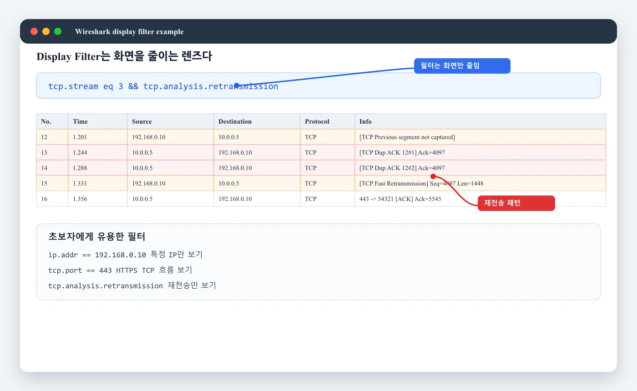Sort by the Time column header
This screenshot has height=391, width=637.
[x=98, y=121]
